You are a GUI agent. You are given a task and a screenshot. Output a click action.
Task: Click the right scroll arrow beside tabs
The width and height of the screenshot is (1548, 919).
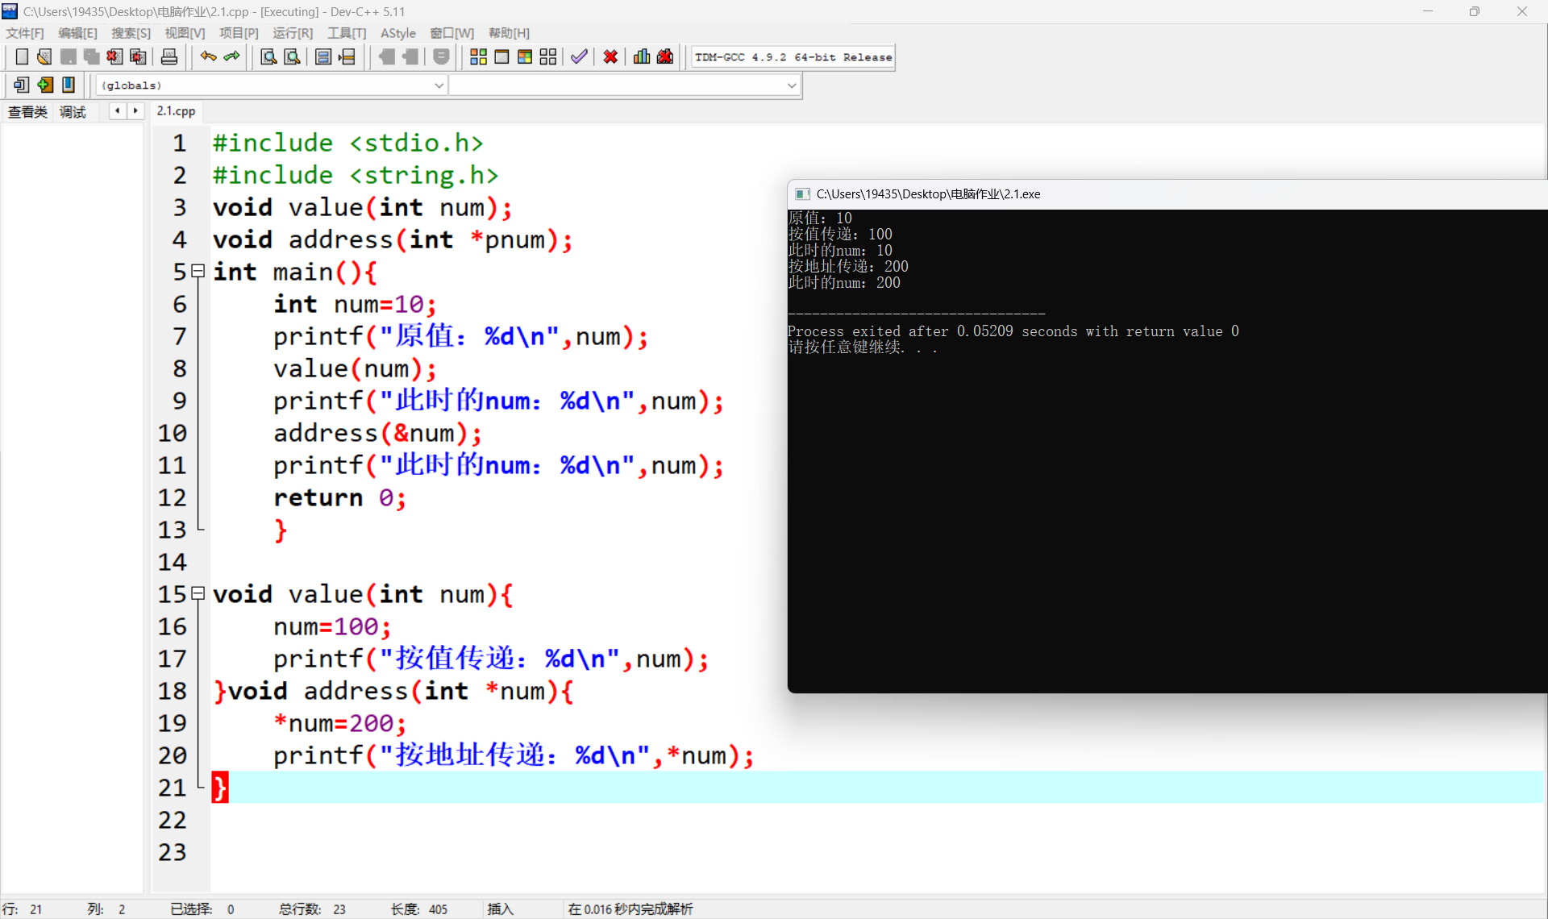tap(135, 111)
